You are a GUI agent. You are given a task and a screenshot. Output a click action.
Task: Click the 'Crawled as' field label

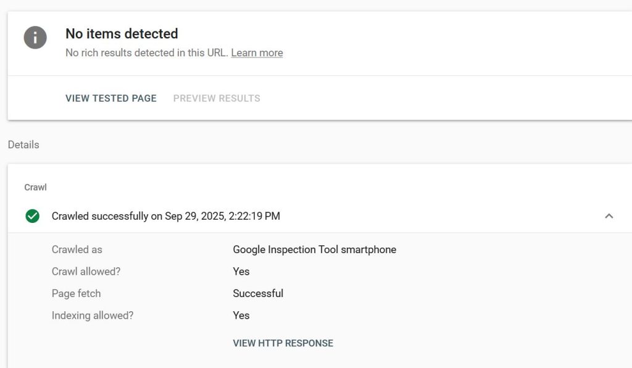[x=77, y=250]
